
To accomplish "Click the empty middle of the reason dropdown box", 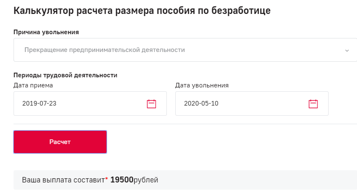I will [264, 50].
